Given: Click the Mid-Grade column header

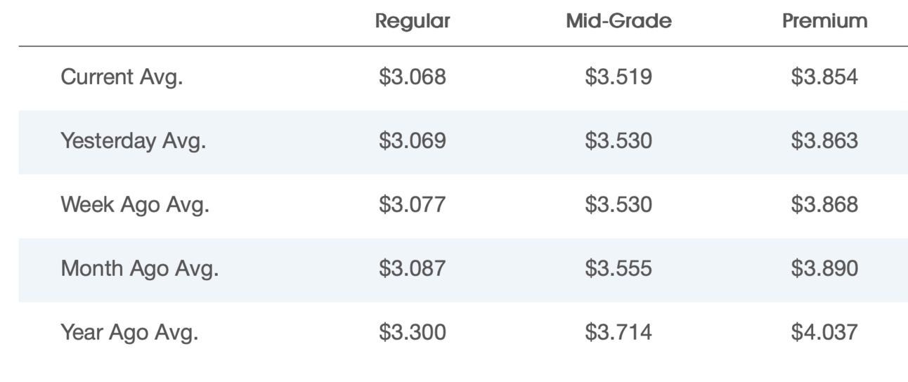Looking at the screenshot, I should [x=618, y=22].
